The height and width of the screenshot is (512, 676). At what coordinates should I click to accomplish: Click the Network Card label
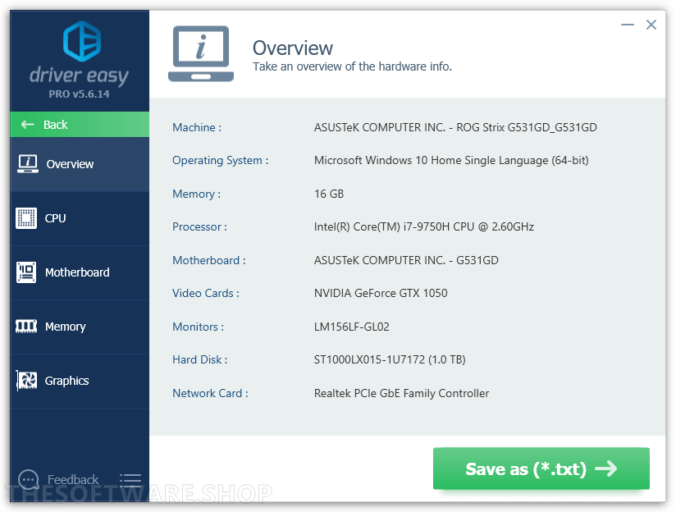tap(210, 393)
